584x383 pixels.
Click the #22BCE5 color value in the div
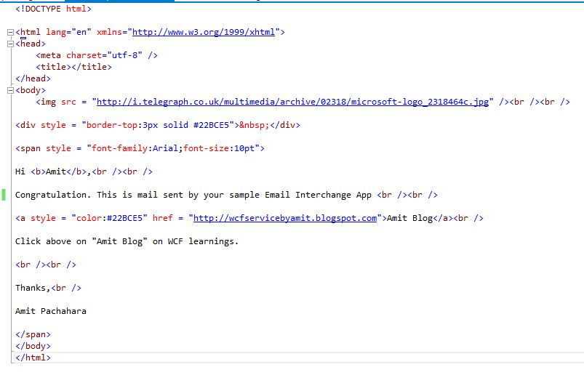211,125
